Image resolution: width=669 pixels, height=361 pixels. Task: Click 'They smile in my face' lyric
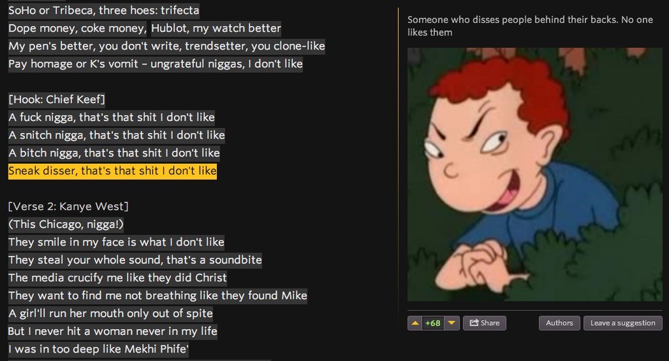pyautogui.click(x=116, y=242)
